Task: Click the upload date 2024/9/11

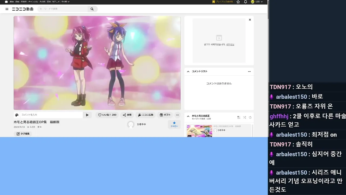Action: (x=19, y=127)
